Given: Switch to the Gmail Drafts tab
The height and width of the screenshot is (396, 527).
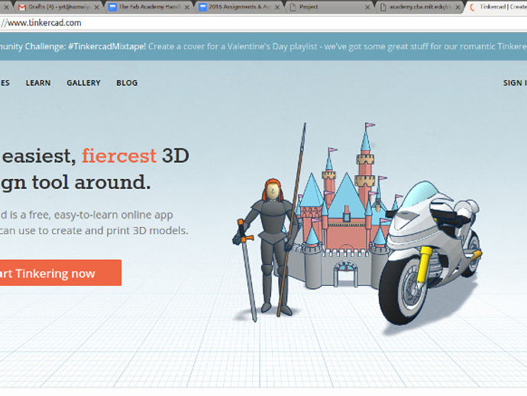Looking at the screenshot, I should 59,7.
